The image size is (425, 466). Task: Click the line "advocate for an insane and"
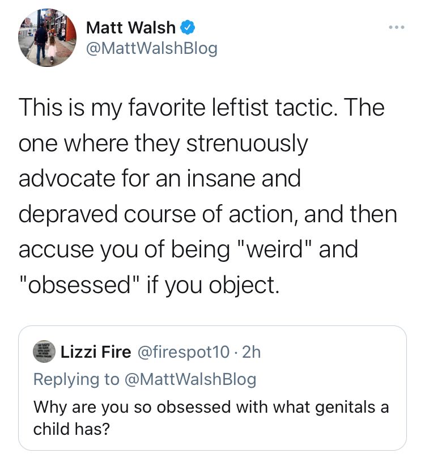click(159, 179)
